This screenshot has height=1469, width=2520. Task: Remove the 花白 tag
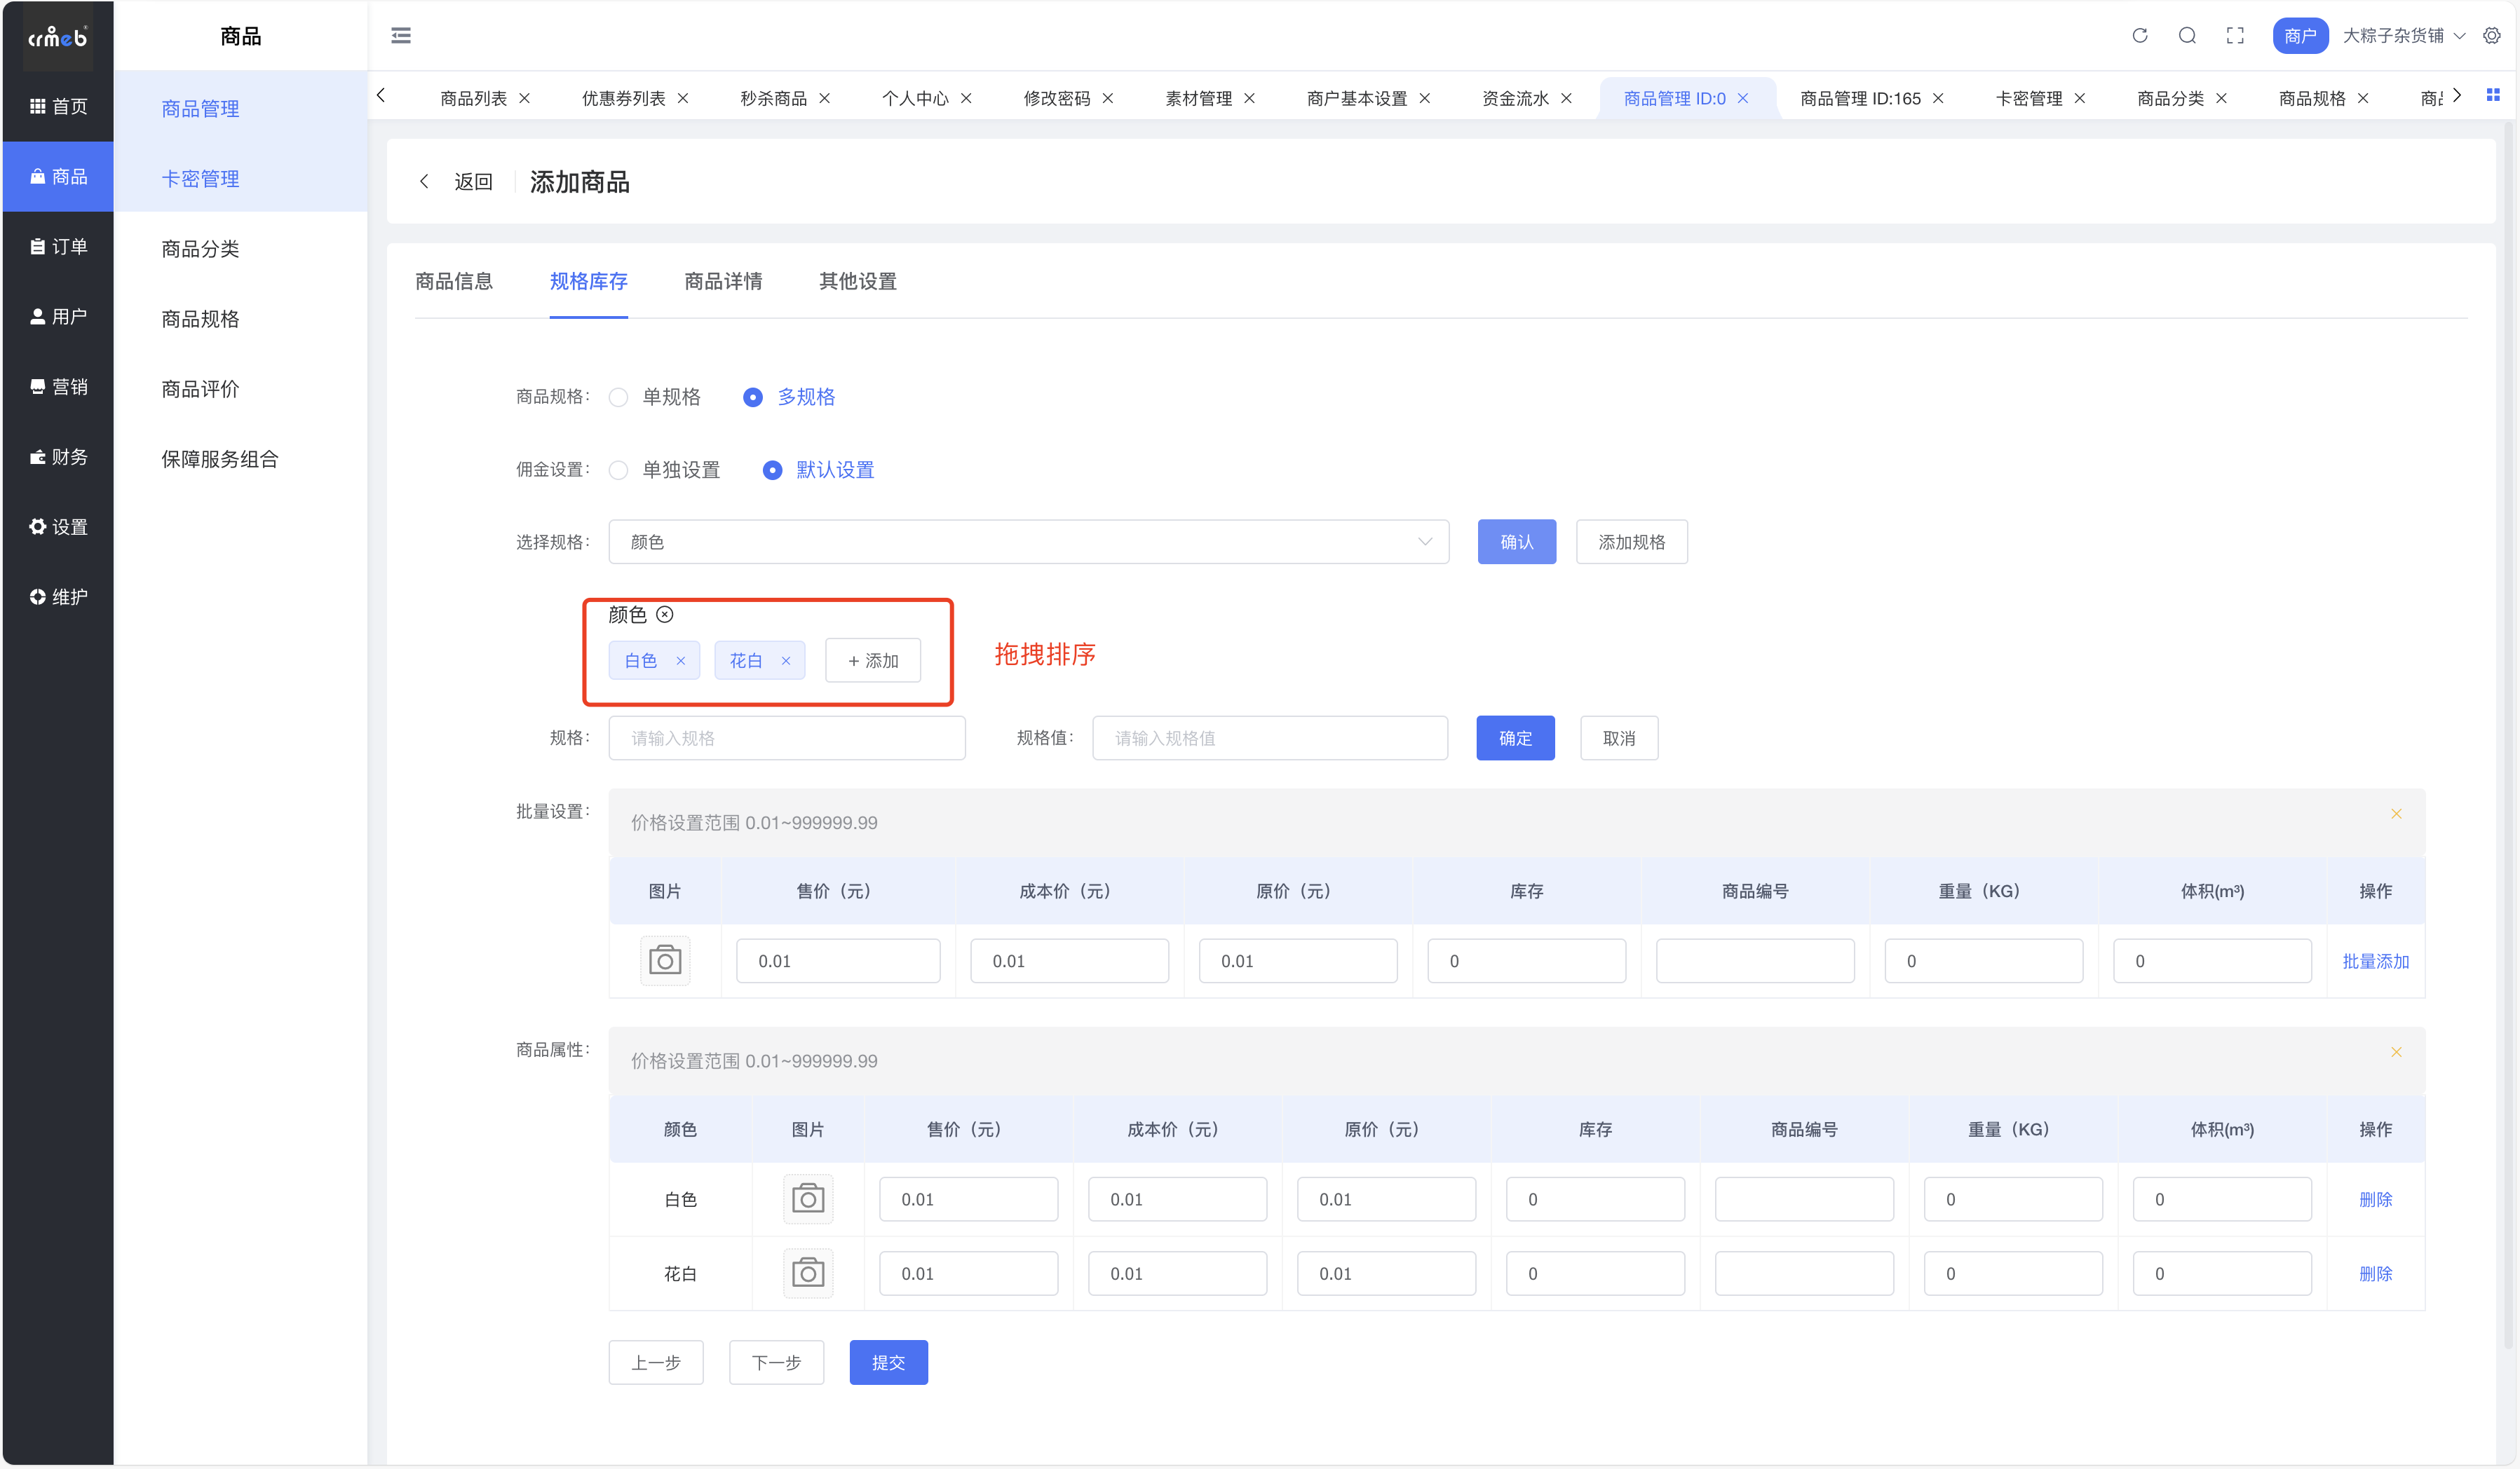point(786,660)
